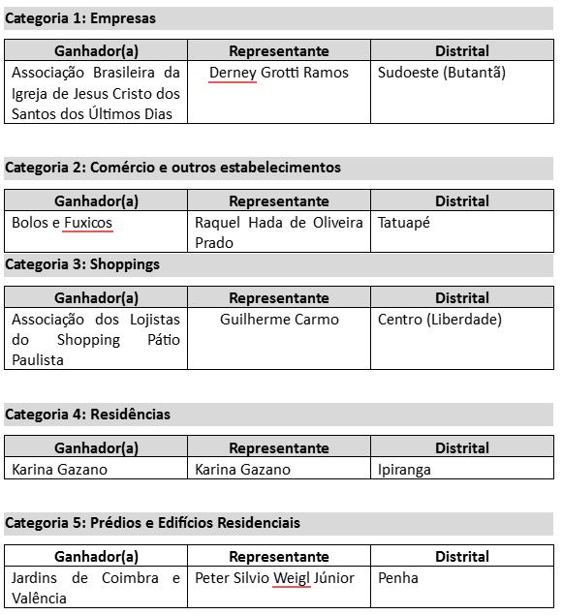Screen dimensions: 563x615
Task: Click the 'Categoria 3: Shoppings' heading
Action: coord(82,264)
